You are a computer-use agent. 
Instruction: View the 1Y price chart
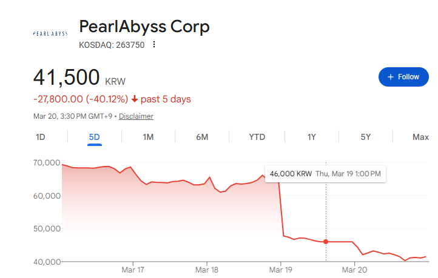pos(311,137)
